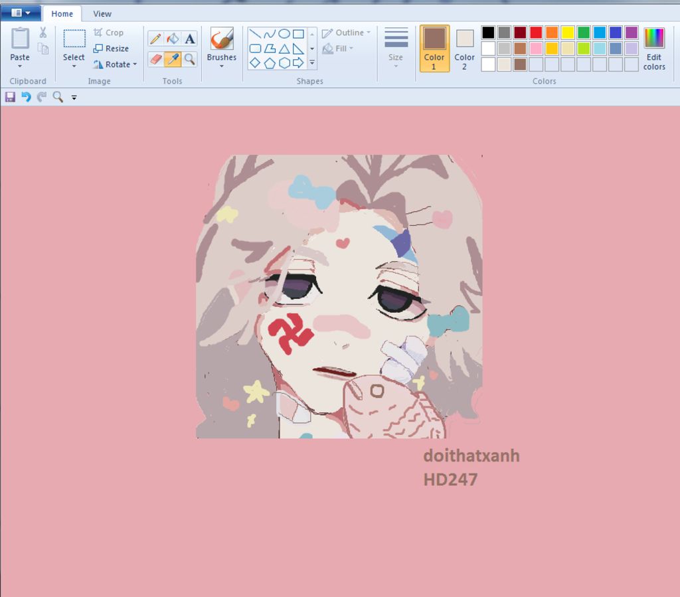The image size is (680, 597).
Task: Pick the purple color swatch
Action: tap(632, 33)
